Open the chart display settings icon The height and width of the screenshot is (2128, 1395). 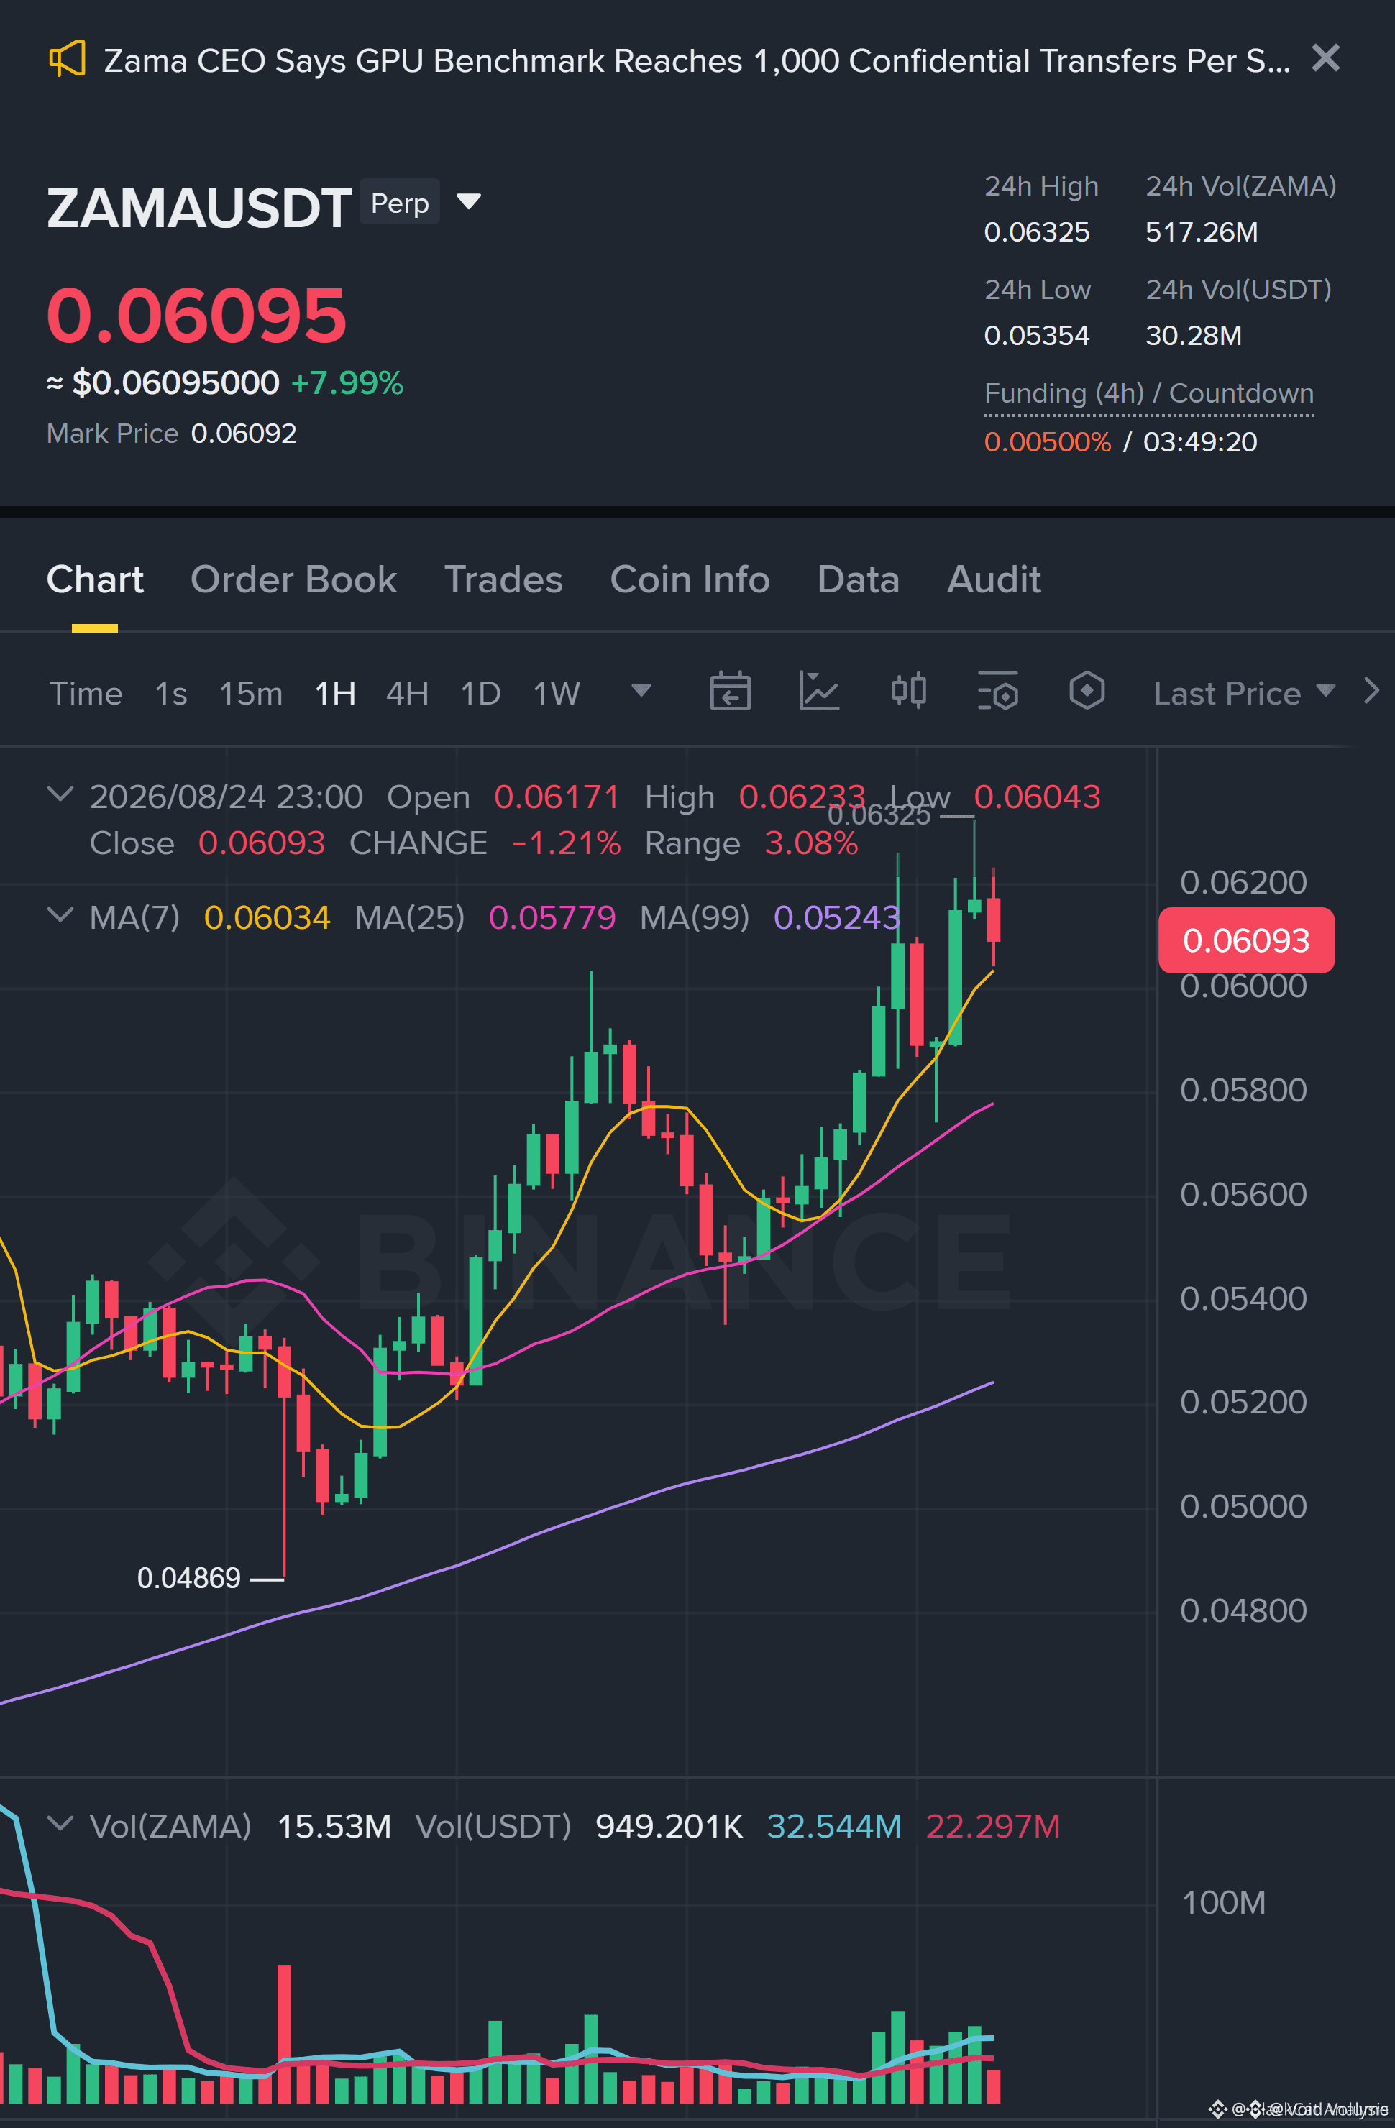pos(998,691)
